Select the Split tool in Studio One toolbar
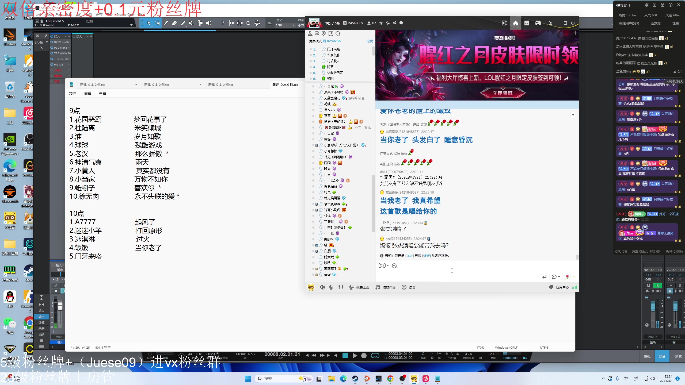This screenshot has height=385, width=685. pos(166,23)
